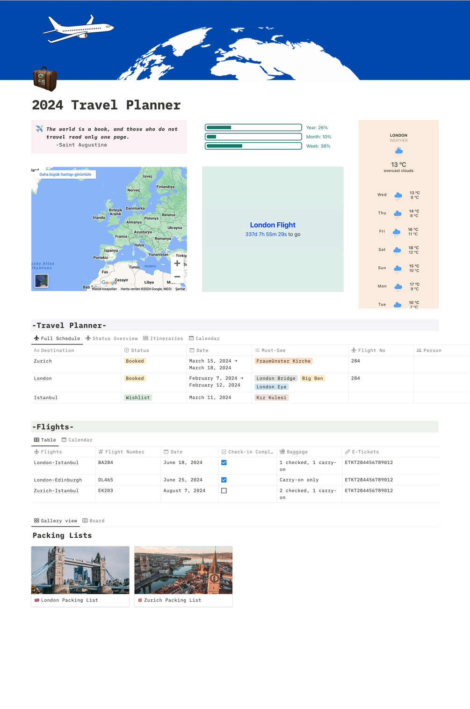The image size is (470, 709).
Task: Open Travel Planner Calendar tab
Action: coord(204,338)
